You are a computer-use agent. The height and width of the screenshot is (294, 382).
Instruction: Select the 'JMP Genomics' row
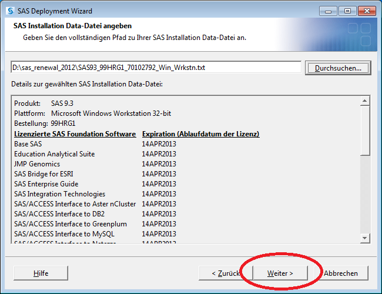(x=95, y=164)
